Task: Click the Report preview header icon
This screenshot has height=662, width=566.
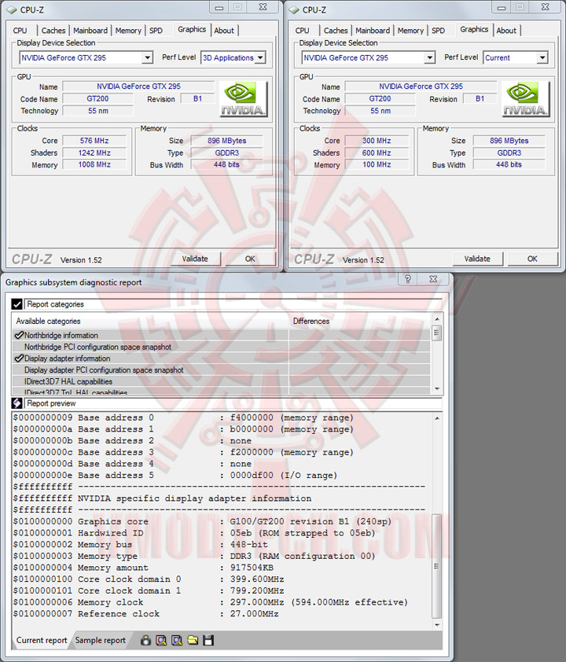Action: (x=17, y=403)
